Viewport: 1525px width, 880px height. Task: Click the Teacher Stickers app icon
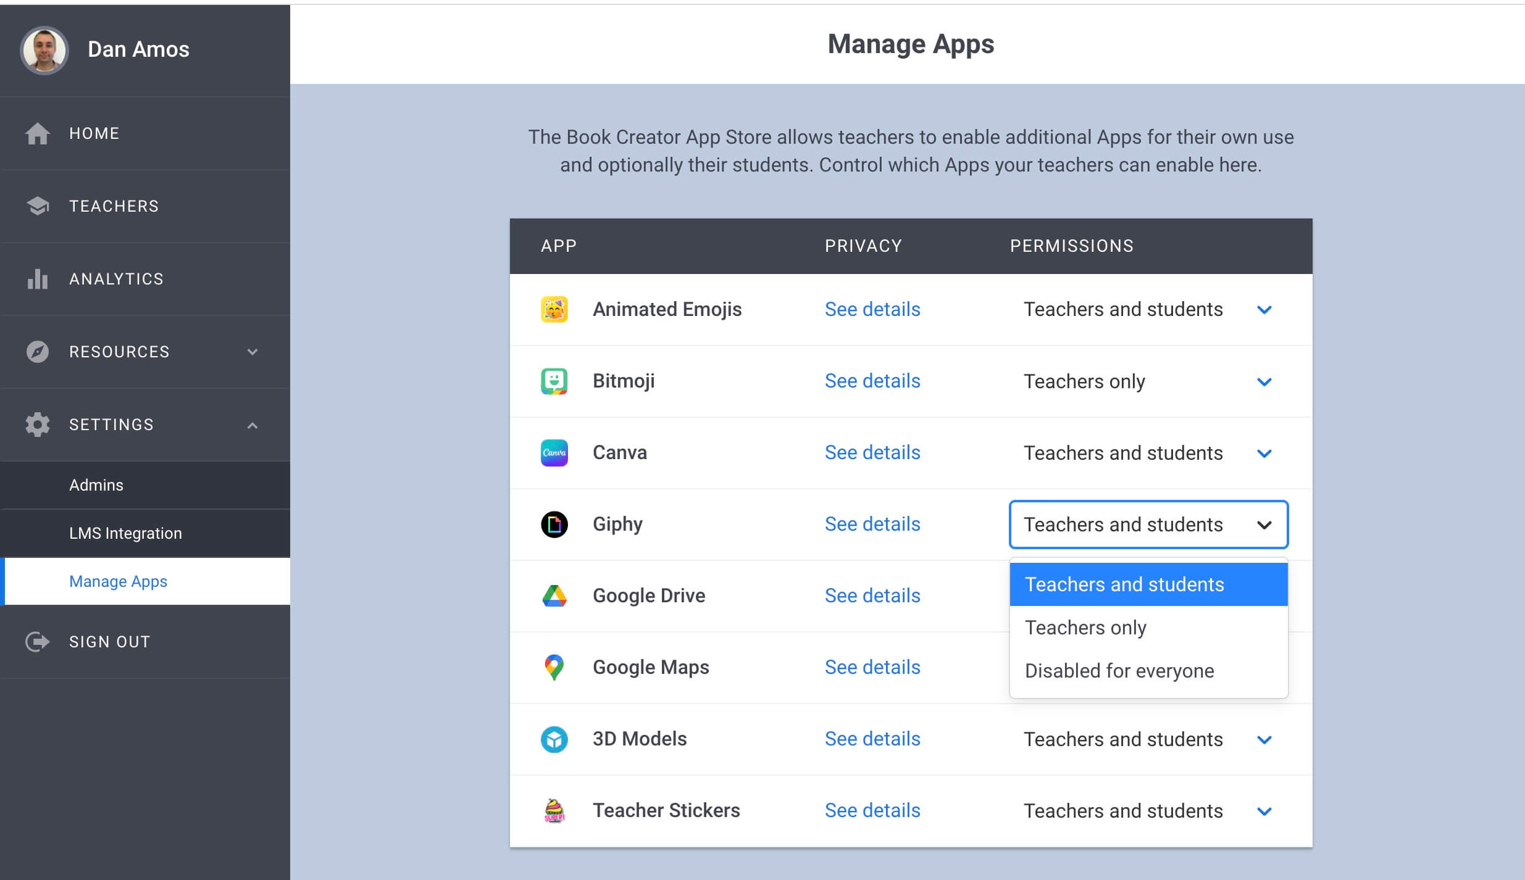pyautogui.click(x=554, y=810)
